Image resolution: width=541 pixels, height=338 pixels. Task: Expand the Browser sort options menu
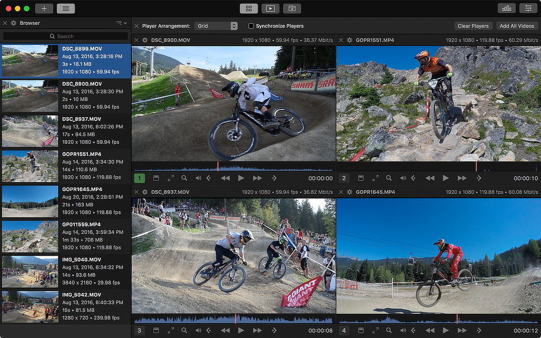pos(121,23)
